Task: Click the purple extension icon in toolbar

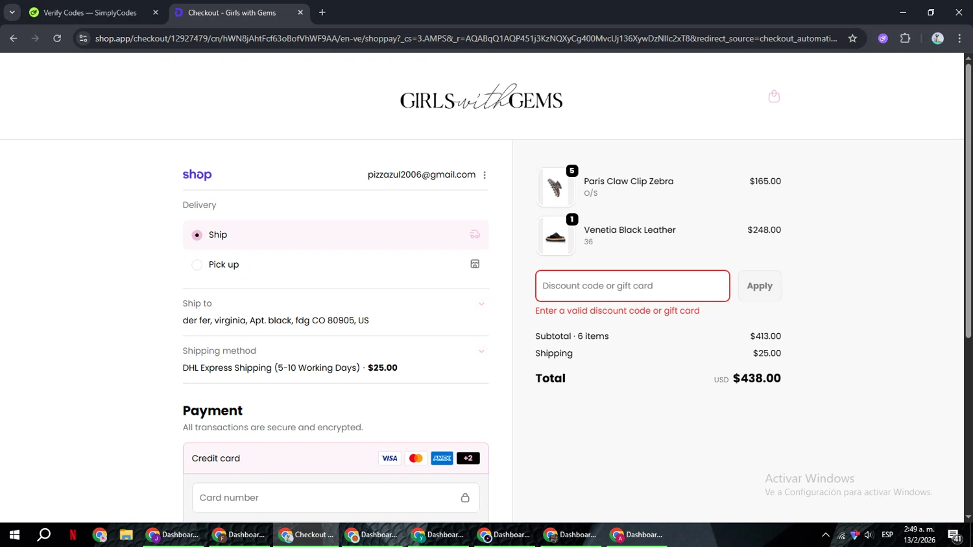Action: click(883, 38)
